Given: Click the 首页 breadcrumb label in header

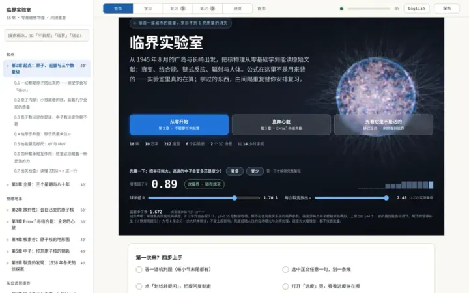Looking at the screenshot, I should point(262,8).
